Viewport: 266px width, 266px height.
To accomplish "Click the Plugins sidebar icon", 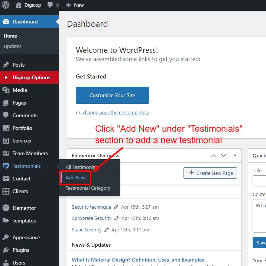I will point(6,250).
